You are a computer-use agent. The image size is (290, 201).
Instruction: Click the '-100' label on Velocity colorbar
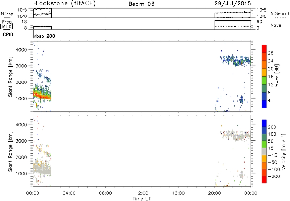274,169
